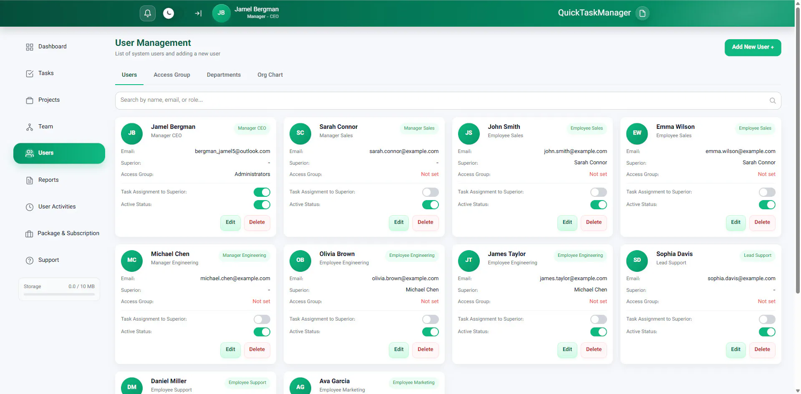Screen dimensions: 801x394
Task: Disable Jamel Bergman's Task Assignment to Superior
Action: pos(262,192)
